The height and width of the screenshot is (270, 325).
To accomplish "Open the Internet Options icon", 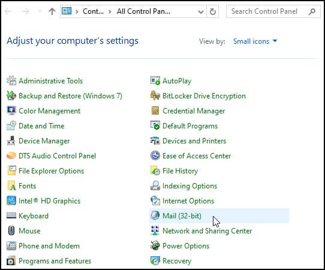I will 155,201.
